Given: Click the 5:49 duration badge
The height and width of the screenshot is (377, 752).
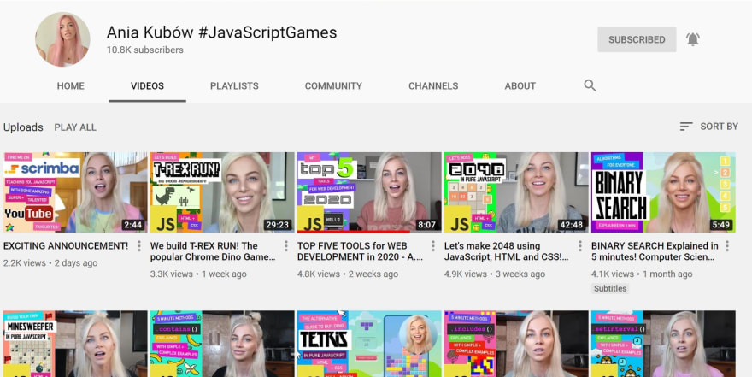Looking at the screenshot, I should (721, 225).
